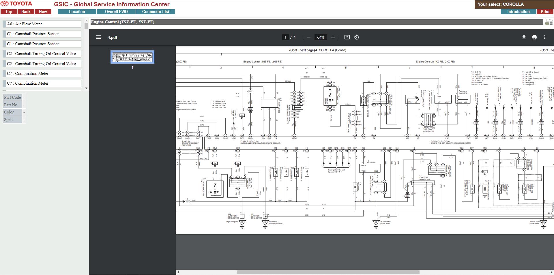This screenshot has width=554, height=275.
Task: Click the icon right of title bar
Action: pyautogui.click(x=549, y=22)
